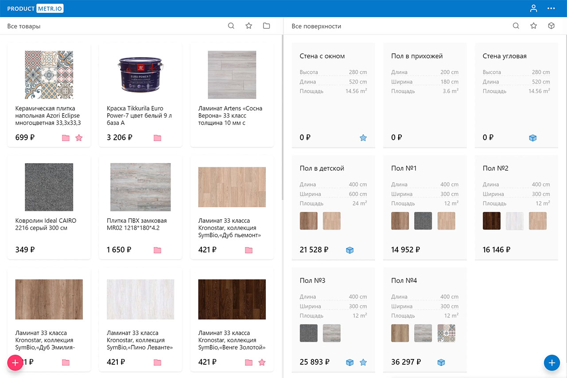Open Tikkurila Euro Power-7 paint image

(x=140, y=75)
